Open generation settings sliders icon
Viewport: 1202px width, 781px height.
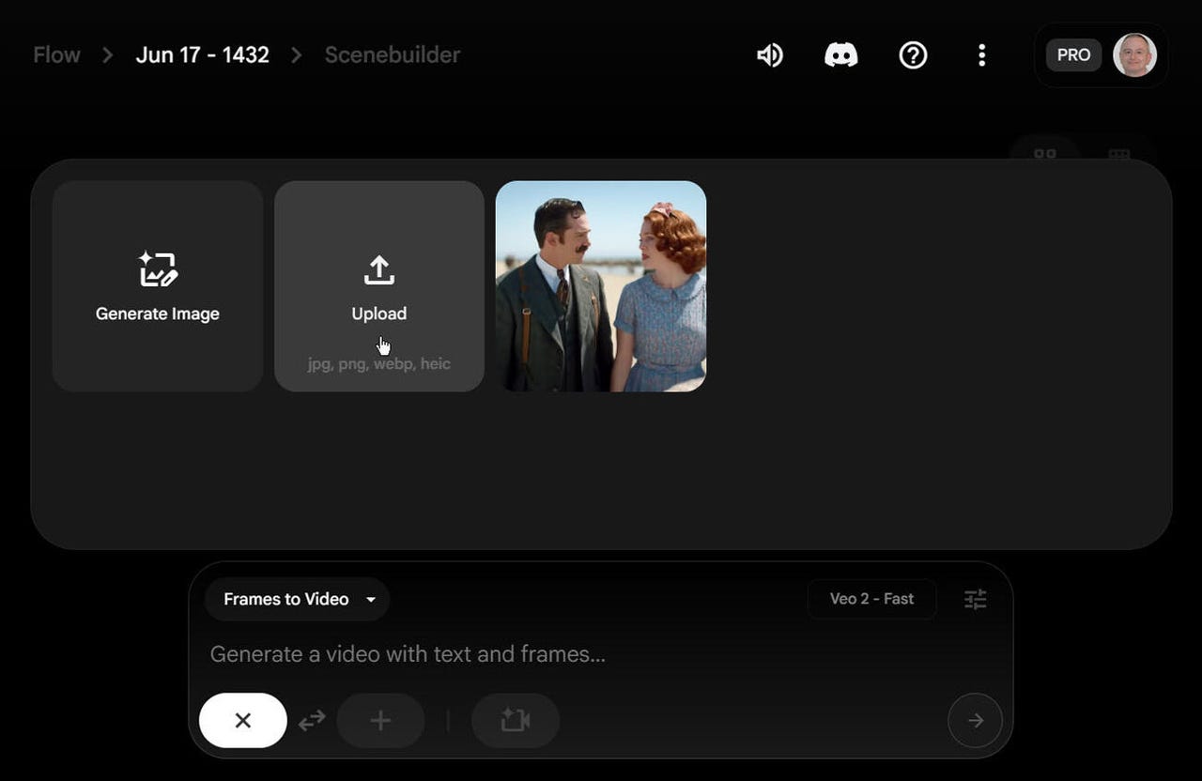click(976, 599)
